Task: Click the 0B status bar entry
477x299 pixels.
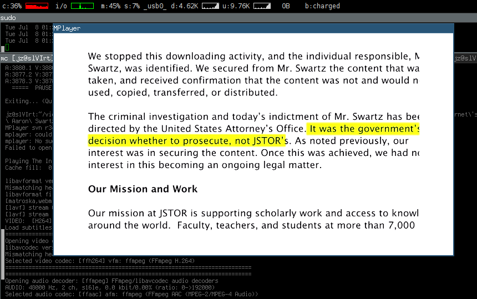Action: (286, 6)
